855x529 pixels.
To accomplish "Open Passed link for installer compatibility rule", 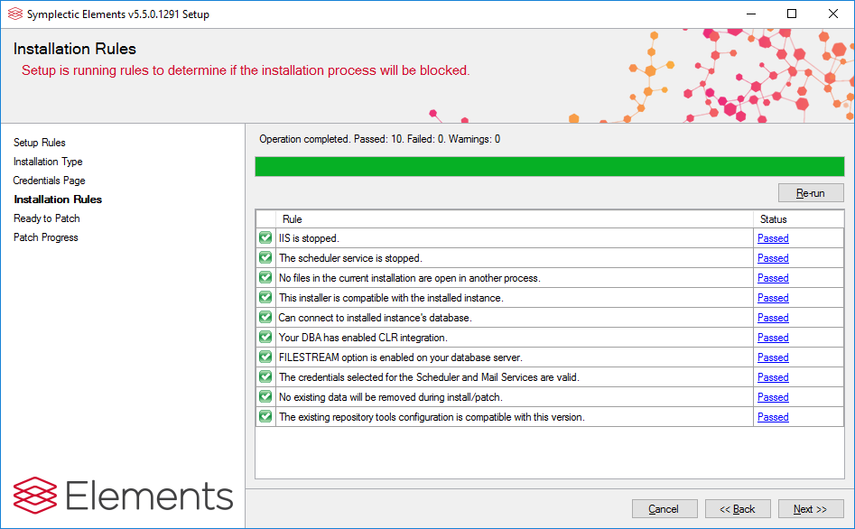I will pos(773,298).
